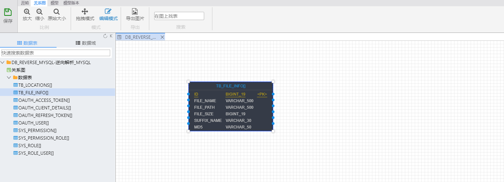Click the table icon beside SYS_ROLE[]

15,146
